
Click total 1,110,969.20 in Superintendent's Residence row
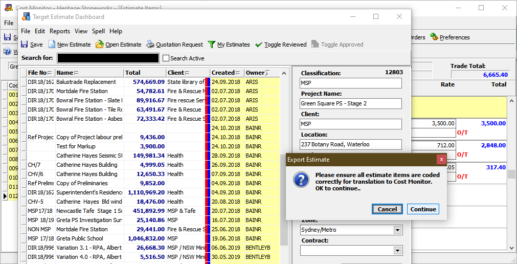pos(146,192)
